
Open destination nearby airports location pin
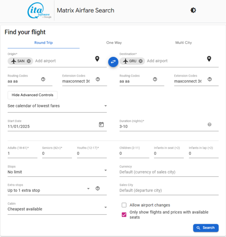click(x=209, y=59)
